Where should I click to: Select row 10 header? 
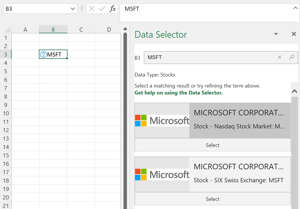point(6,113)
